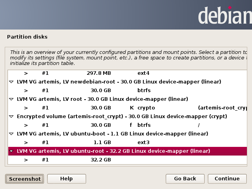Screen dimensions: 252x189
Task: Collapse the LV ubuntu-boot device triangle
Action: click(x=11, y=134)
